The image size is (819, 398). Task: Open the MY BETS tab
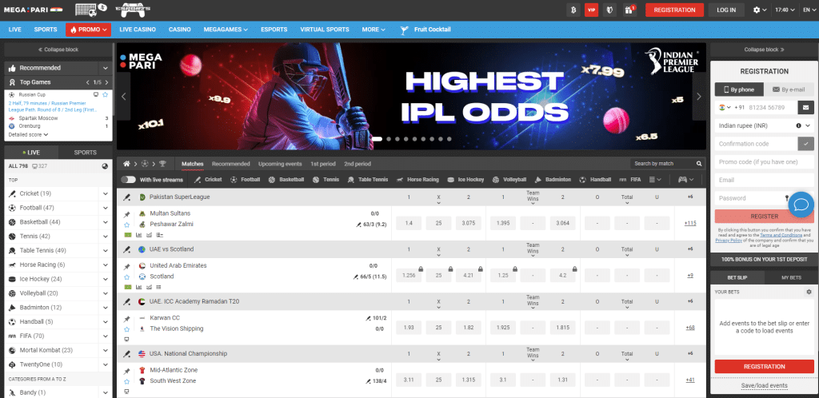click(791, 277)
